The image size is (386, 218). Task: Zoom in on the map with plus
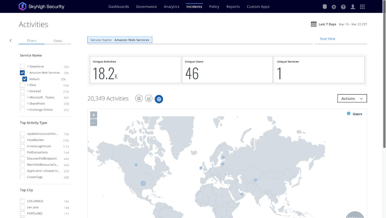(94, 115)
